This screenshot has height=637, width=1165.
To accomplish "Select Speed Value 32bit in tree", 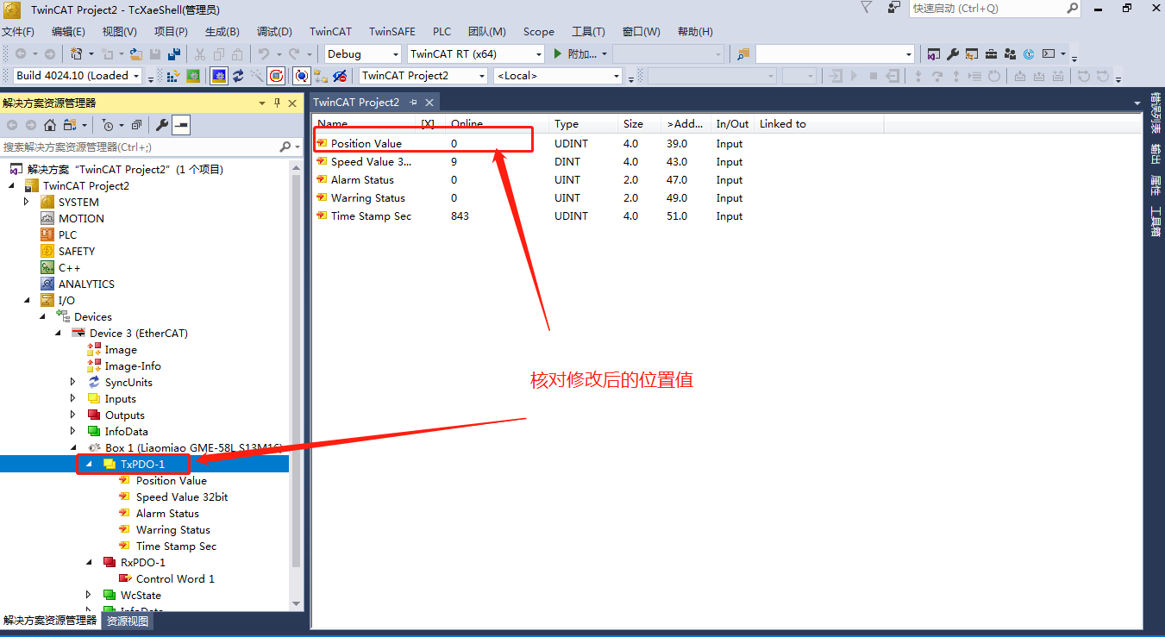I will [182, 497].
